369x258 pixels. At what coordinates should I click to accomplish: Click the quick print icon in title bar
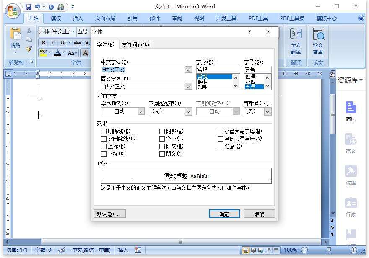[60, 7]
